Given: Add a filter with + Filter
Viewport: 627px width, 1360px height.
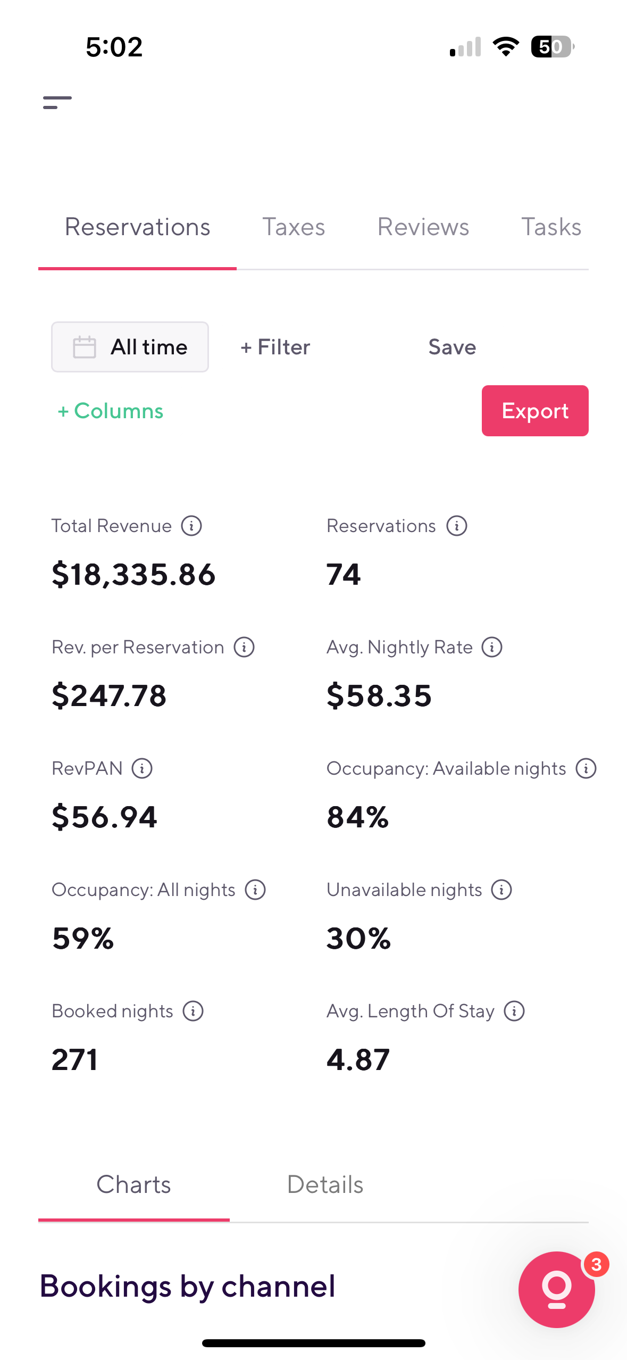Looking at the screenshot, I should (x=275, y=347).
